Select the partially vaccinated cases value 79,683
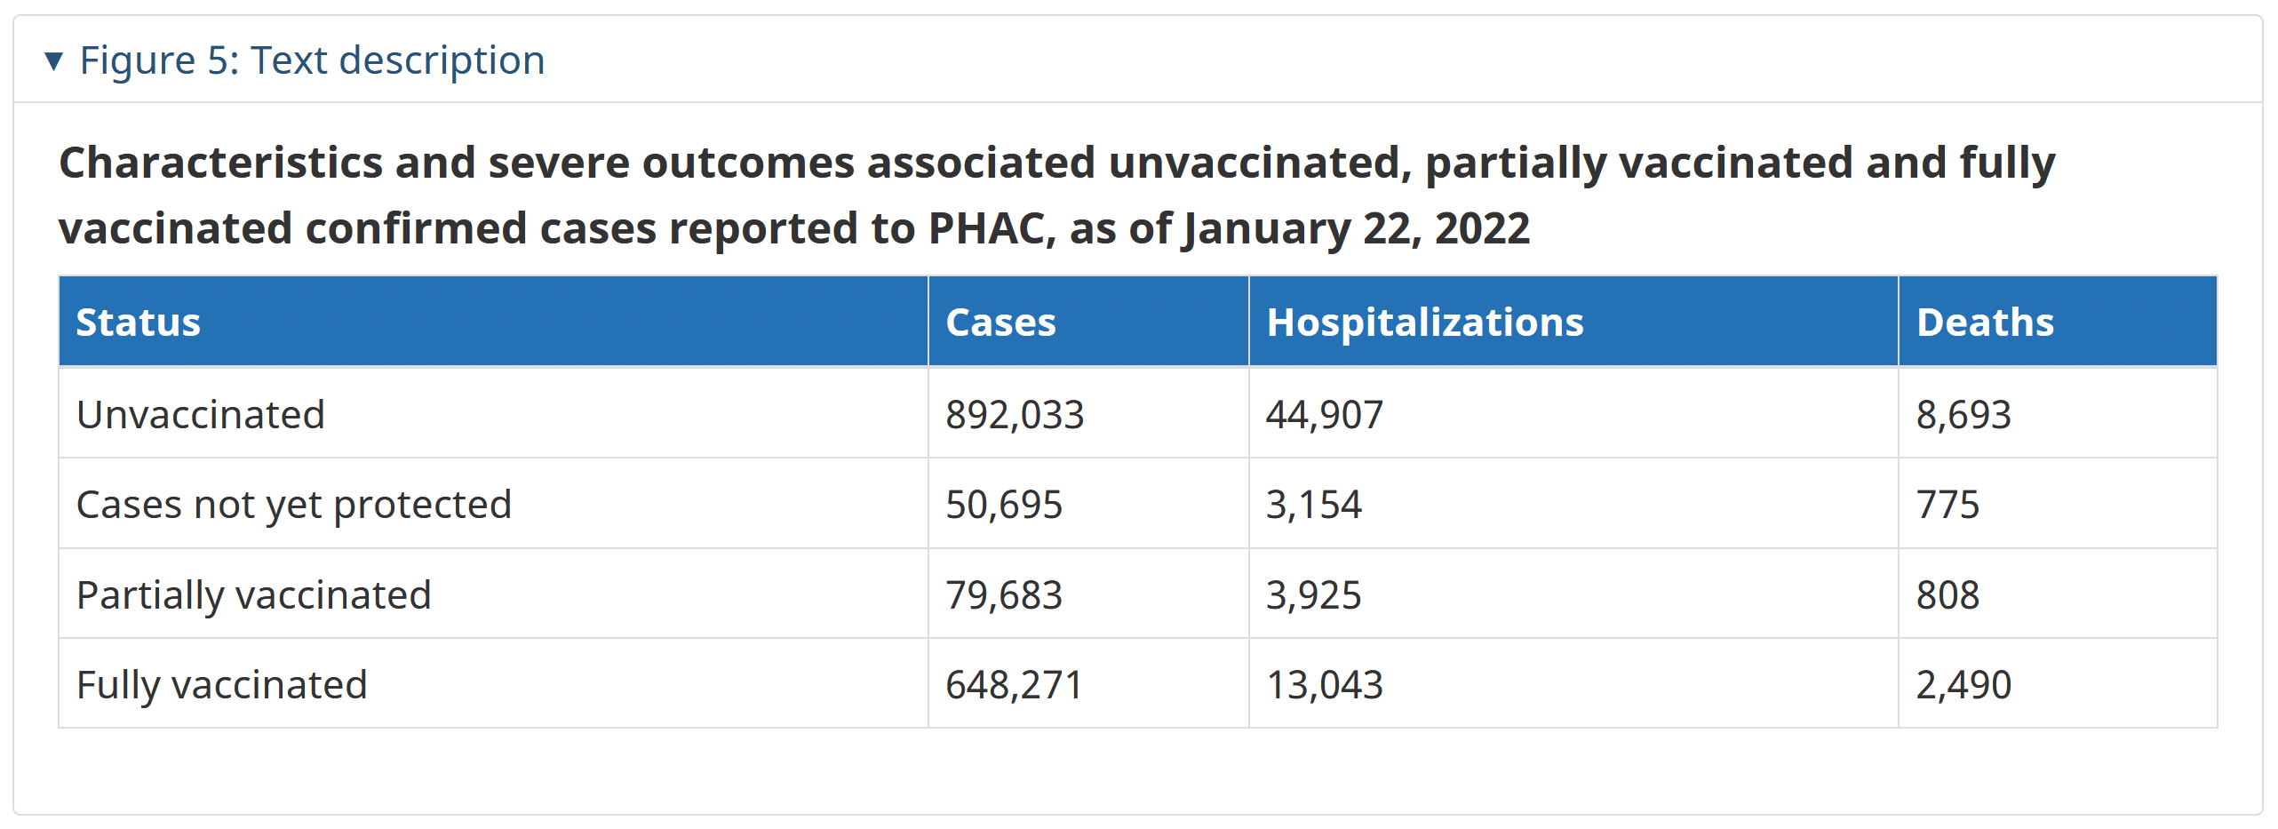Image resolution: width=2278 pixels, height=829 pixels. 1004,594
